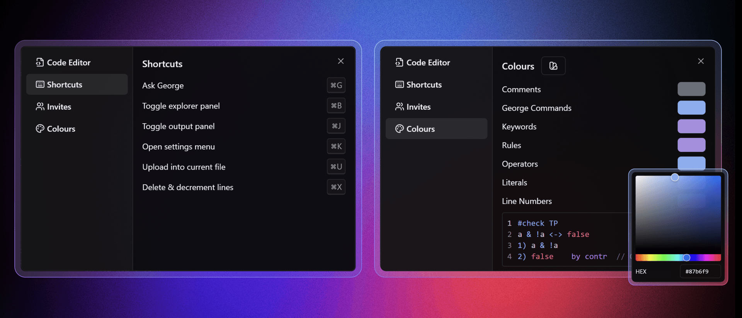Viewport: 742px width, 318px height.
Task: Click the ⌘G shortcut key for Ask George
Action: click(336, 85)
